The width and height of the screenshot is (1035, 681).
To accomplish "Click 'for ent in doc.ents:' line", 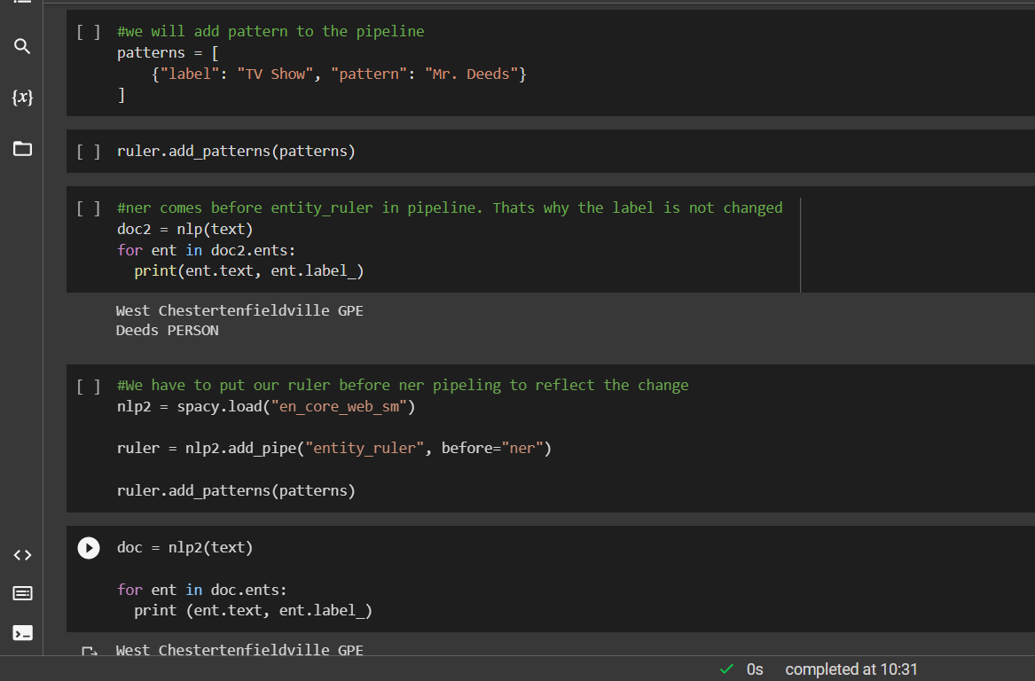I will 202,590.
